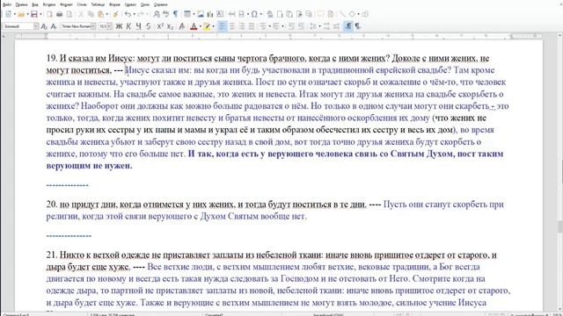Image resolution: width=563 pixels, height=316 pixels.
Task: Save the document with the floppy icon
Action: click(34, 14)
